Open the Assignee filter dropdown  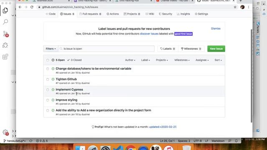[x=202, y=60]
